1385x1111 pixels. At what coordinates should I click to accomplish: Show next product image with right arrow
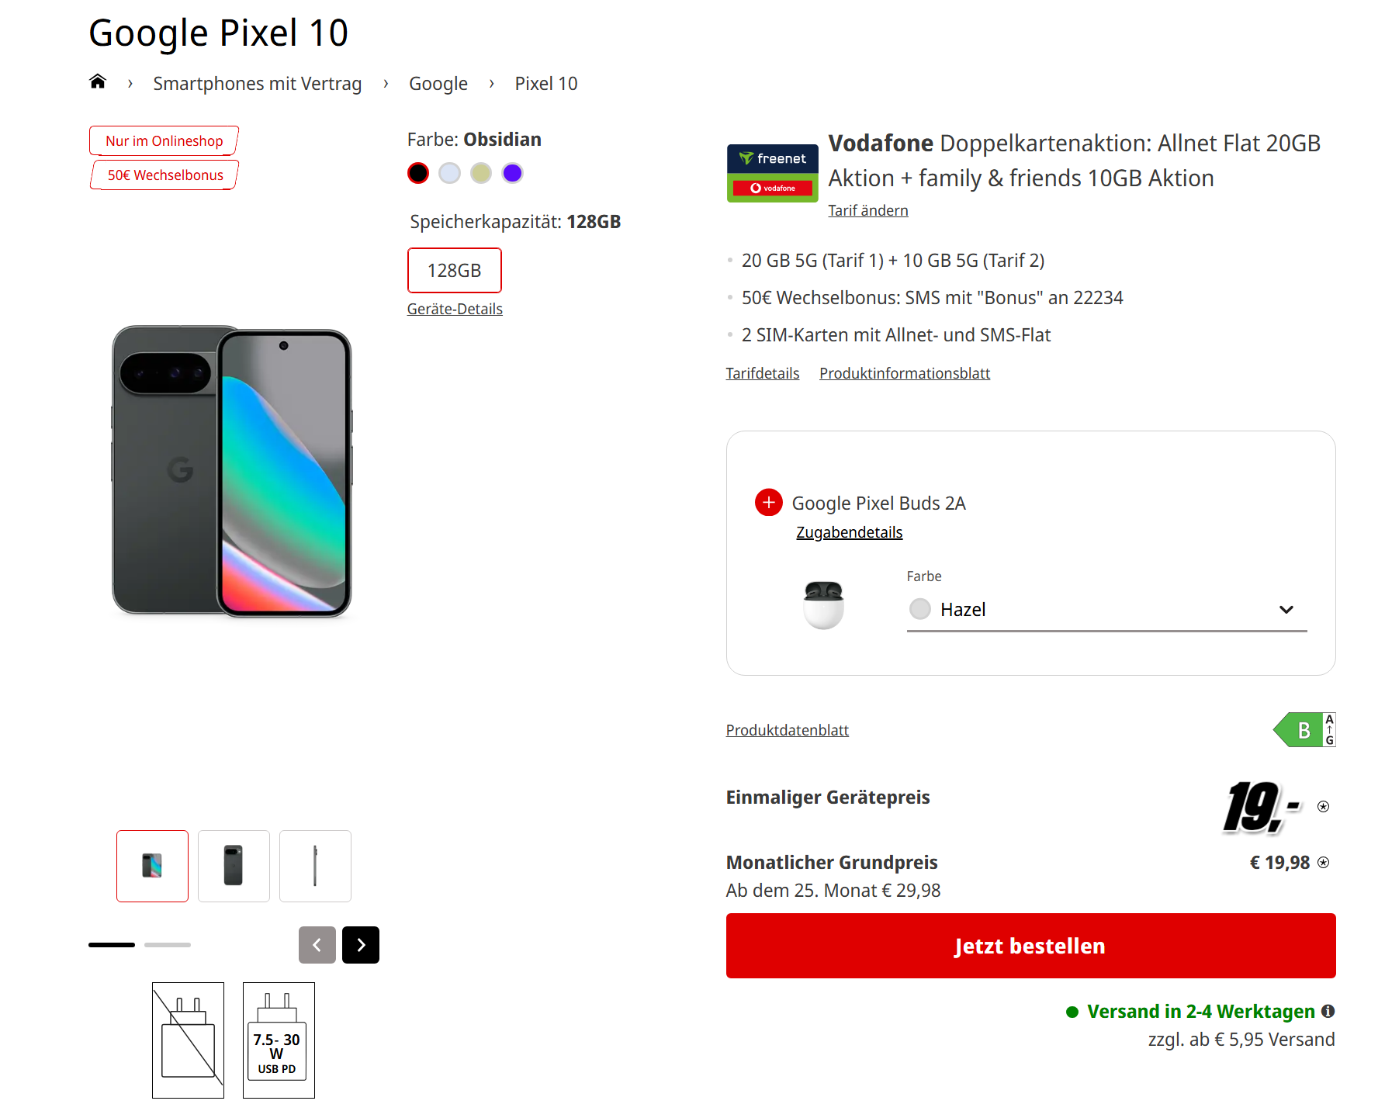click(361, 945)
